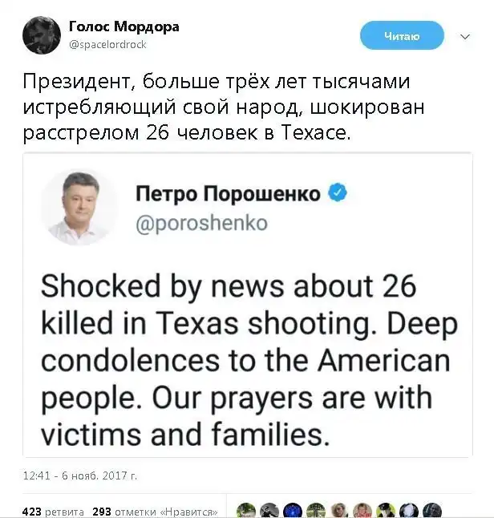
Task: Click the blonde woman liker avatar
Action: coord(339,510)
